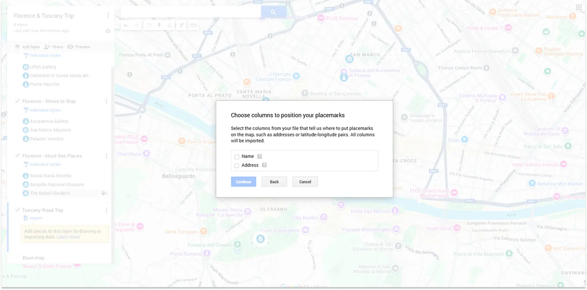Toggle Florence - Must-See Places layer checkbox
The height and width of the screenshot is (290, 587).
(x=18, y=155)
